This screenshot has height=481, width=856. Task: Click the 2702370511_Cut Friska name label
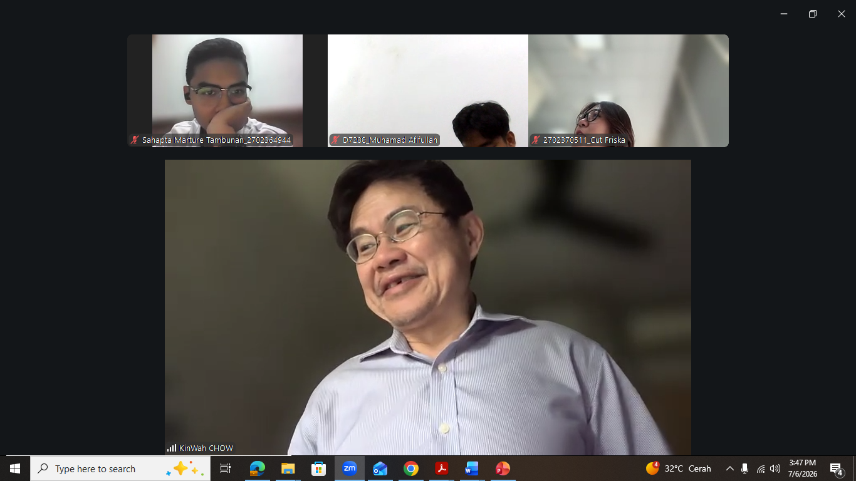[584, 140]
